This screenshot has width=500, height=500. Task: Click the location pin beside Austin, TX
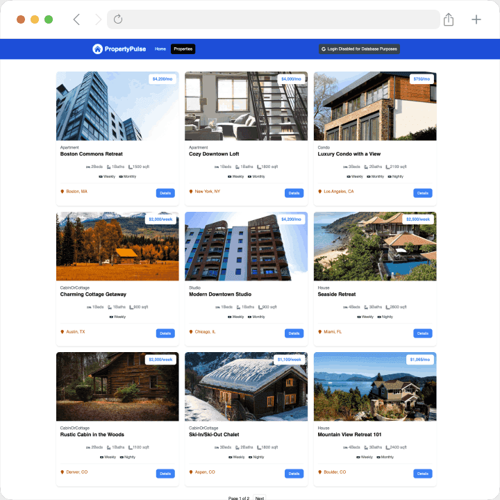pyautogui.click(x=62, y=332)
